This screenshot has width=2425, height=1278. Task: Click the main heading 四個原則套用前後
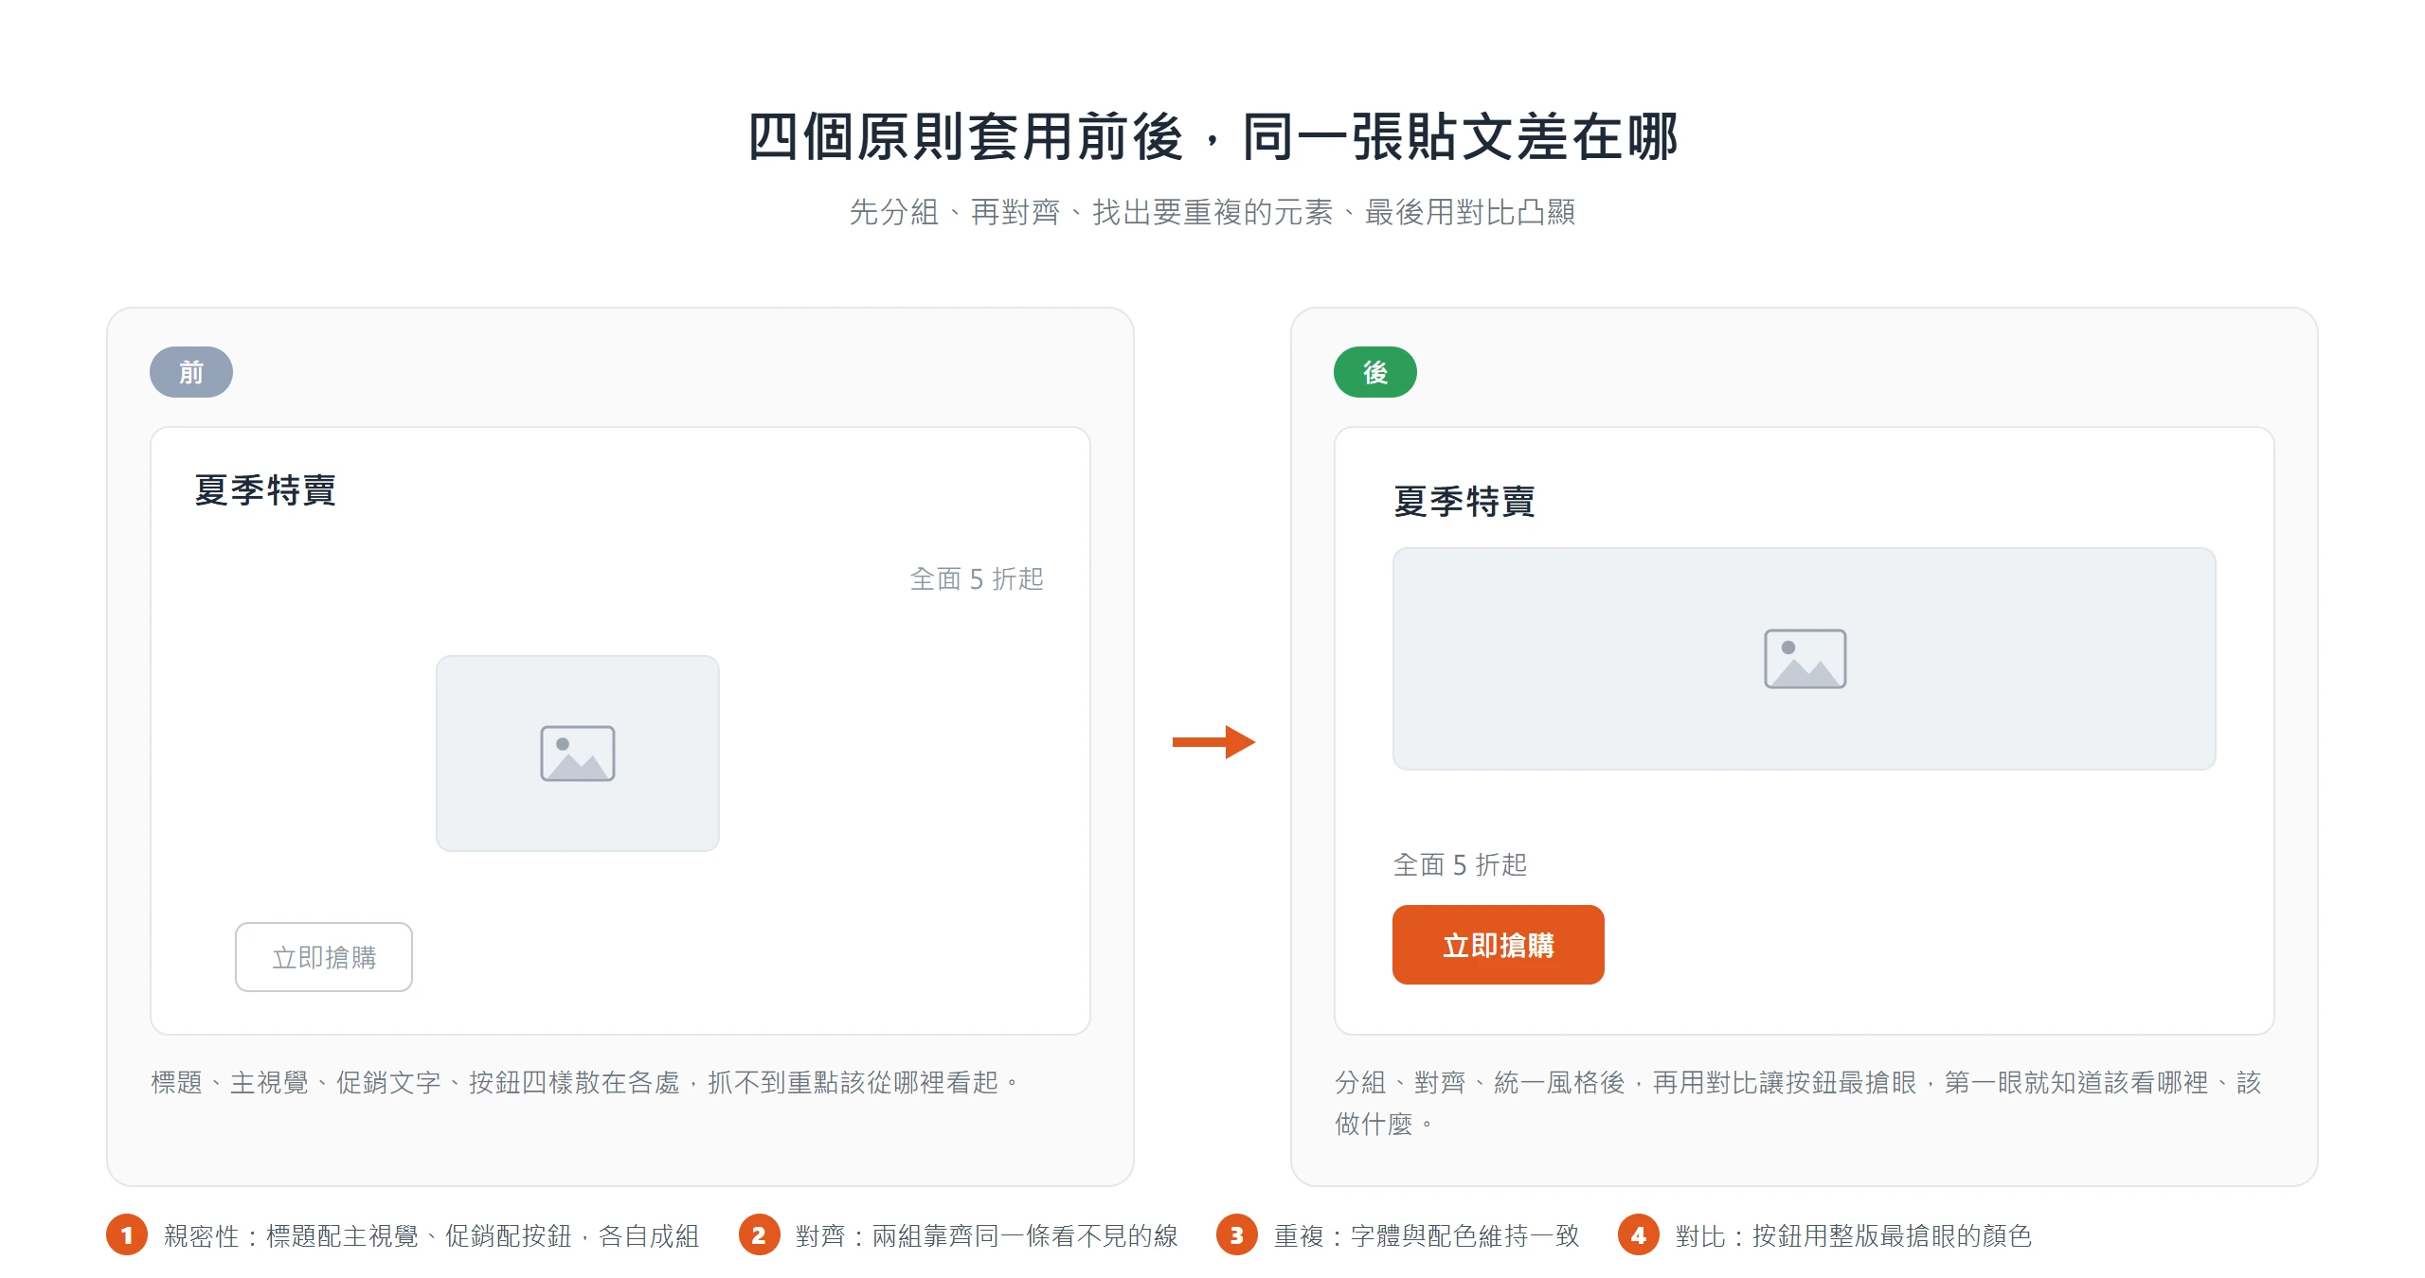click(x=1212, y=137)
